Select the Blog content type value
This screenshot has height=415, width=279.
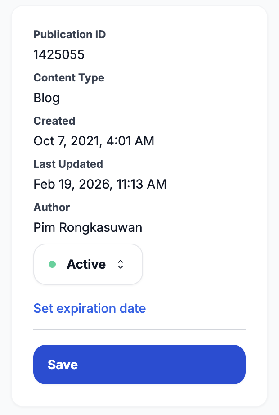pyautogui.click(x=46, y=98)
